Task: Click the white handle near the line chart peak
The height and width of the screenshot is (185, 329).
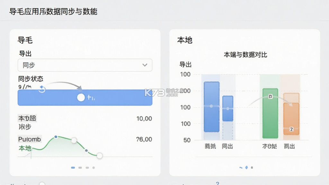Action: (x=74, y=140)
